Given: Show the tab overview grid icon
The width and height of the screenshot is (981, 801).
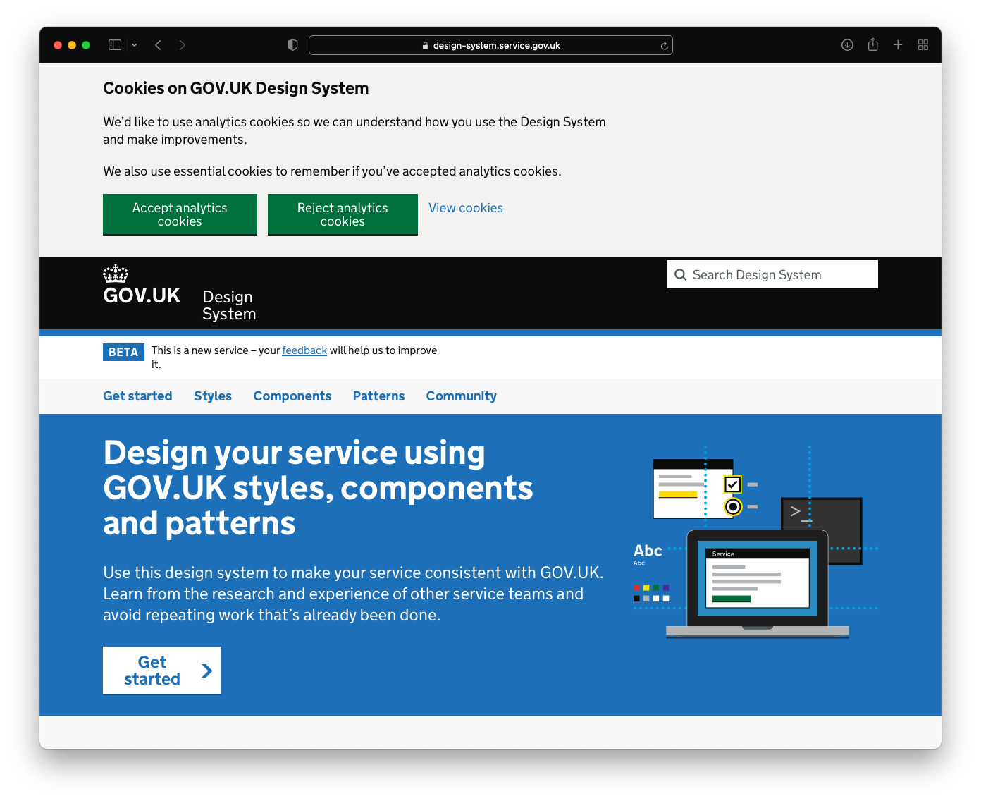Looking at the screenshot, I should [923, 45].
